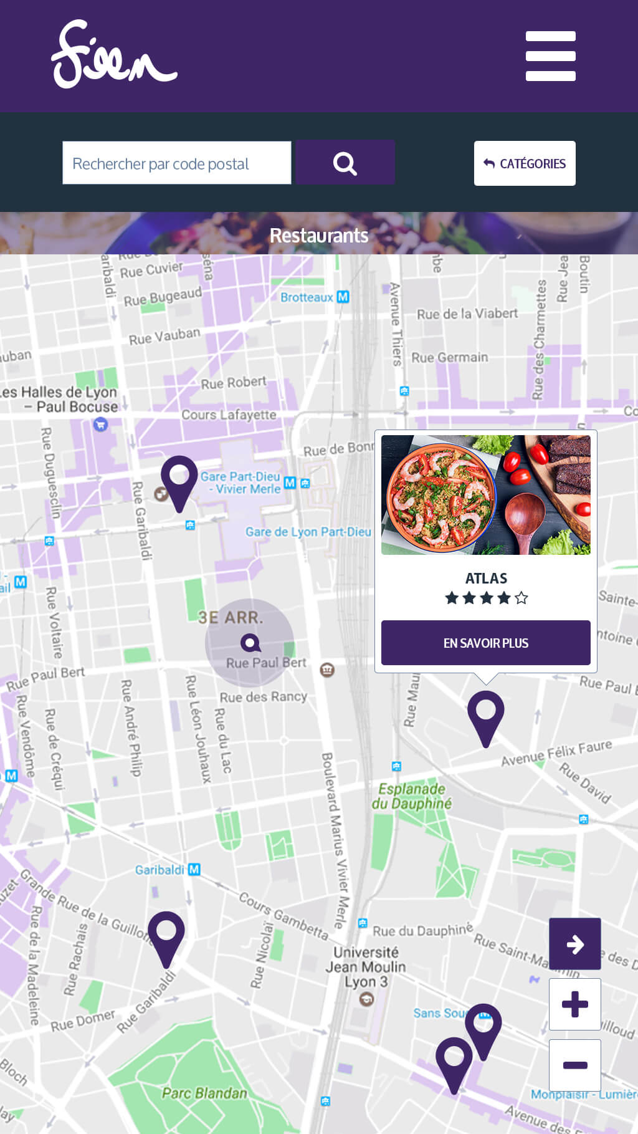Open the hamburger menu
Screen dimensions: 638x1134
click(x=550, y=56)
